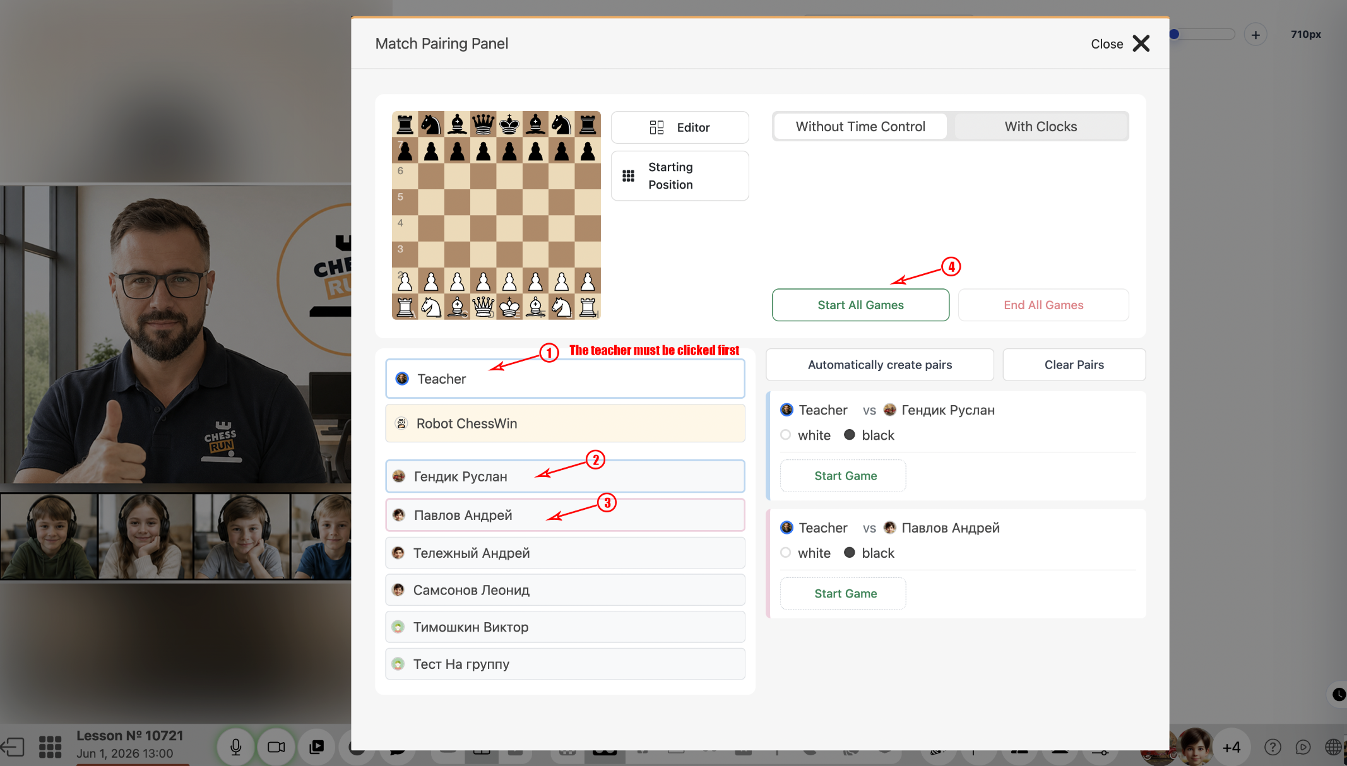Select Teacher in the player list
1347x766 pixels.
(x=565, y=379)
